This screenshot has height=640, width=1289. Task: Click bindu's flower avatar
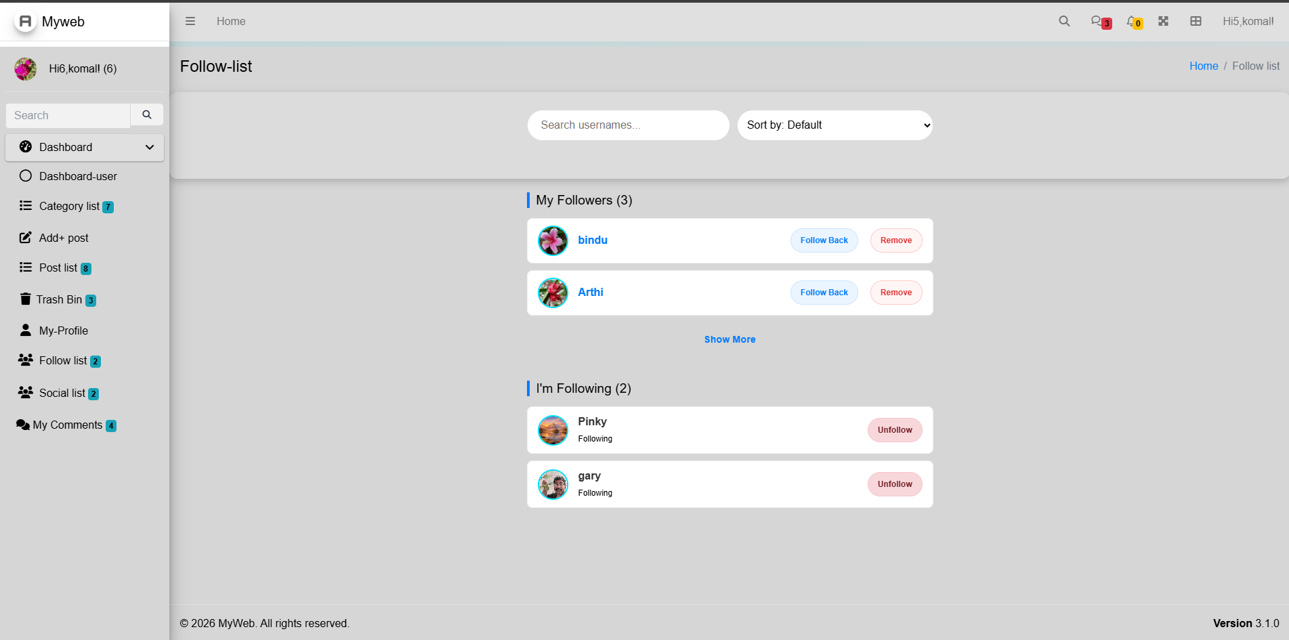tap(553, 240)
